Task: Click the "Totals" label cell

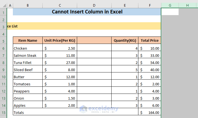Action: click(x=28, y=113)
